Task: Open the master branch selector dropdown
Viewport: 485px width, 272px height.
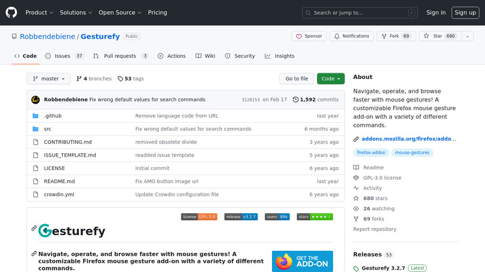Action: [x=48, y=79]
